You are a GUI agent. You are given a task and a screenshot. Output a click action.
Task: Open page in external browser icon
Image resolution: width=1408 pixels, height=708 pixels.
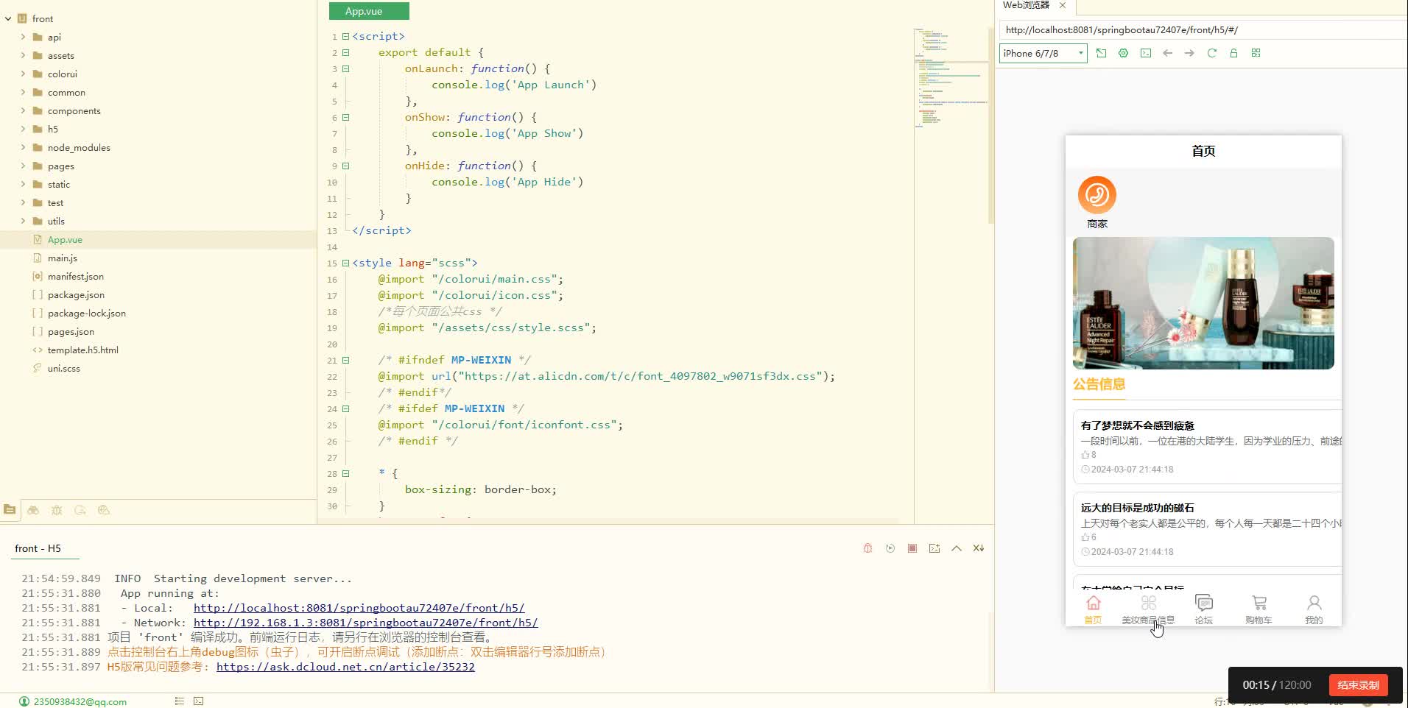(x=1101, y=53)
